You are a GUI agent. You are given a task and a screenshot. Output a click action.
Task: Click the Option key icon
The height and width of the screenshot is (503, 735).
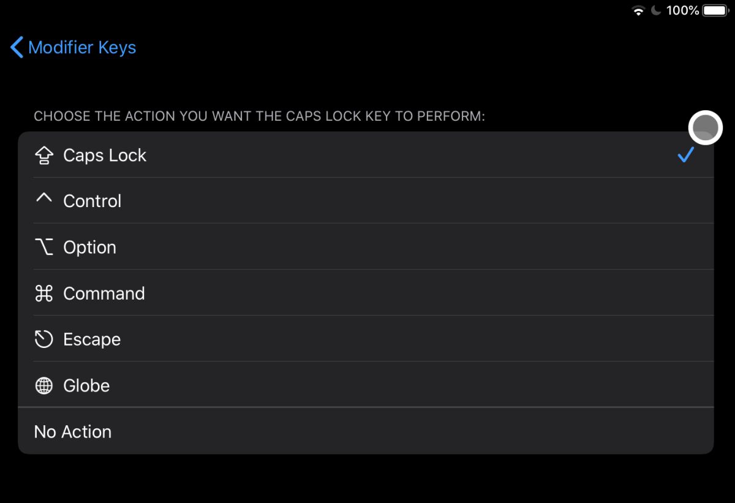click(43, 246)
